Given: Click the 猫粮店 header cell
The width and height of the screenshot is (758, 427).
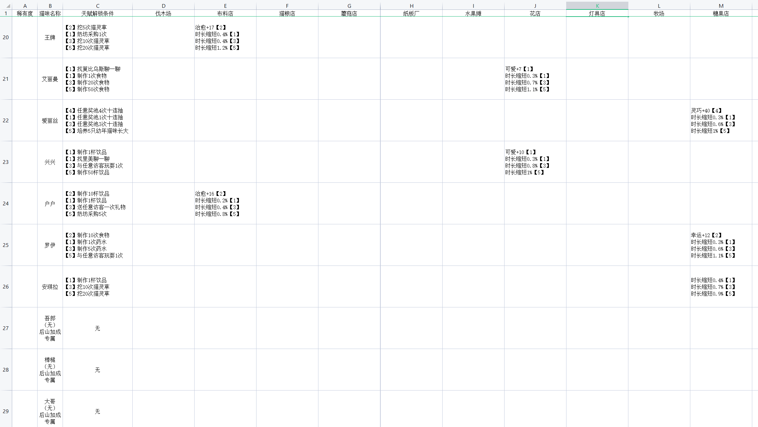Looking at the screenshot, I should [287, 14].
